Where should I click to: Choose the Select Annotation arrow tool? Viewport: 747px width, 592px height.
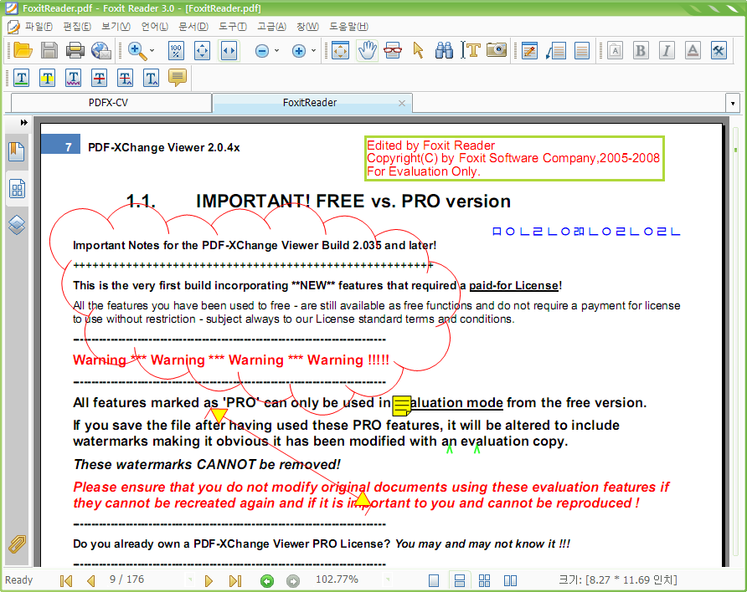418,50
